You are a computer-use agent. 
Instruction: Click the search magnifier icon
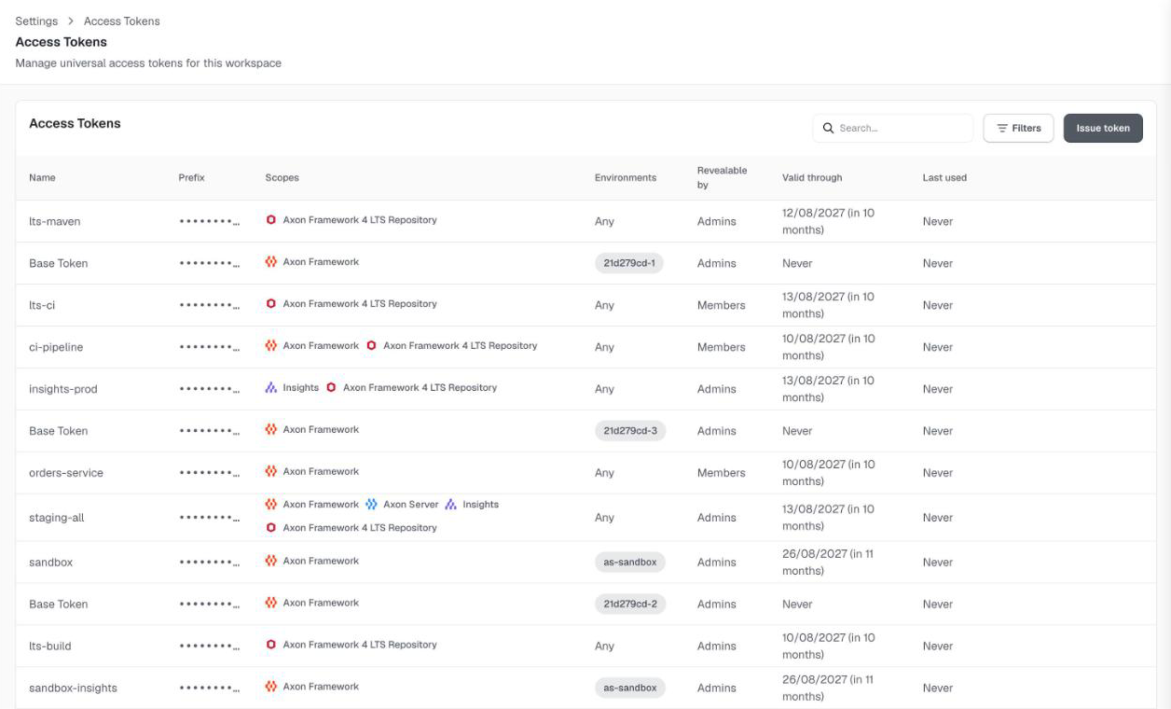click(x=828, y=128)
